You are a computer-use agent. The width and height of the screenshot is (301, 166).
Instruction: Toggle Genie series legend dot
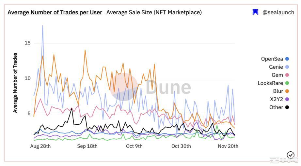click(x=287, y=67)
